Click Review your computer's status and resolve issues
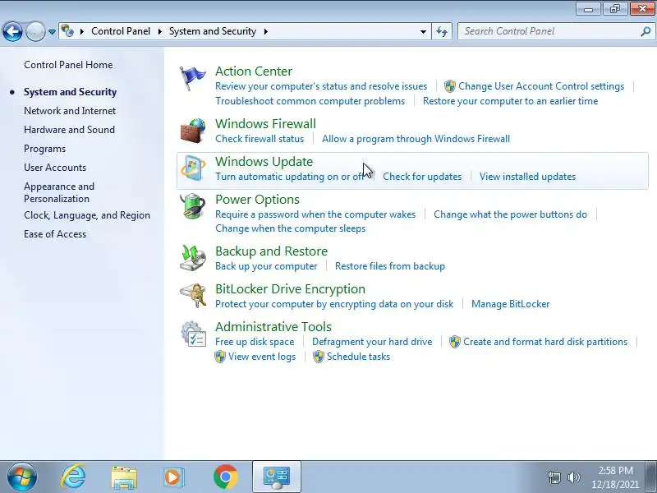Screen dimensions: 657x493 321,86
